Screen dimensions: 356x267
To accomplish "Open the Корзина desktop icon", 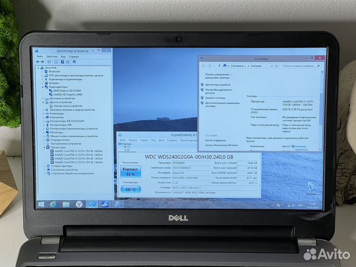I will 311,188.
